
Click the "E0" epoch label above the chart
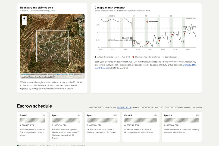pos(134,16)
